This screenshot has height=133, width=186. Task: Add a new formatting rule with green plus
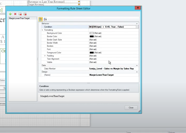click(10, 14)
